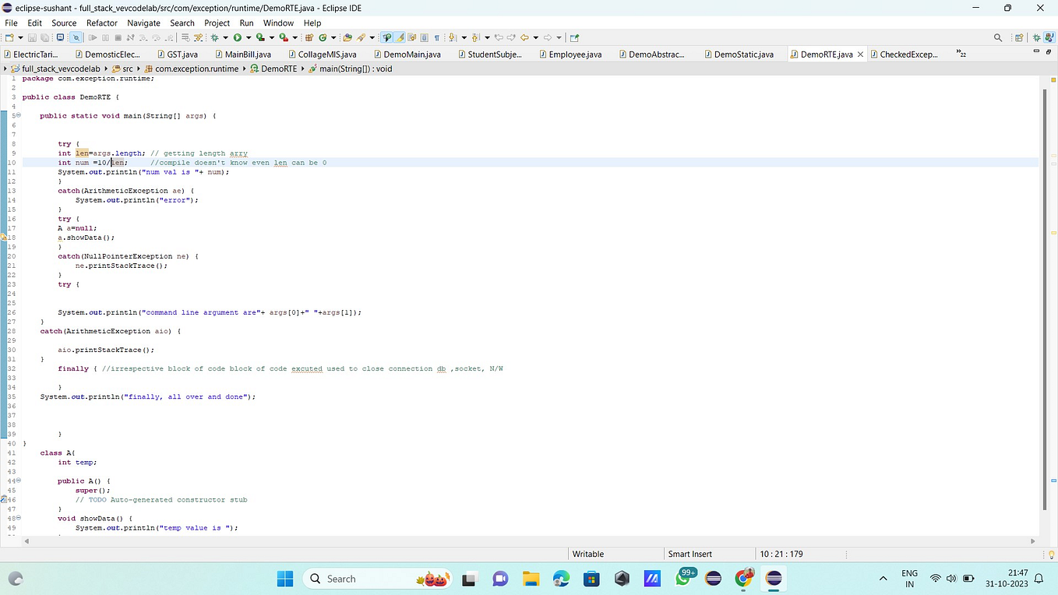Toggle Smart Insert mode in status bar
Image resolution: width=1058 pixels, height=595 pixels.
point(689,554)
